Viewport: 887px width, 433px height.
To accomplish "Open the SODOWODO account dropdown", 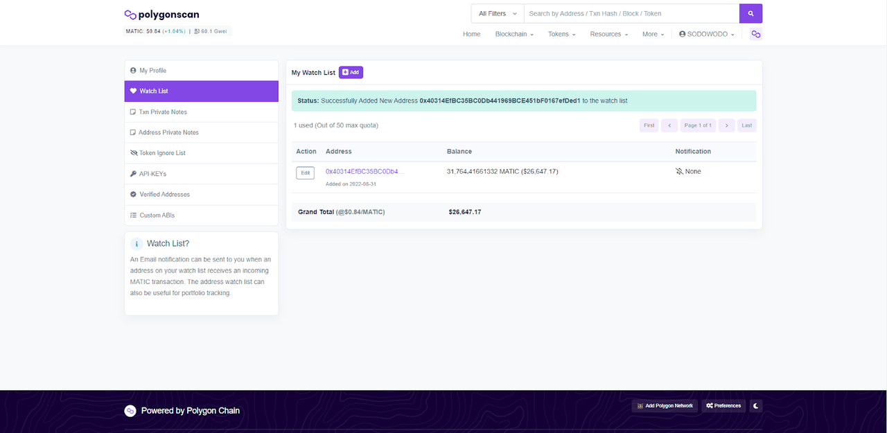I will [705, 34].
